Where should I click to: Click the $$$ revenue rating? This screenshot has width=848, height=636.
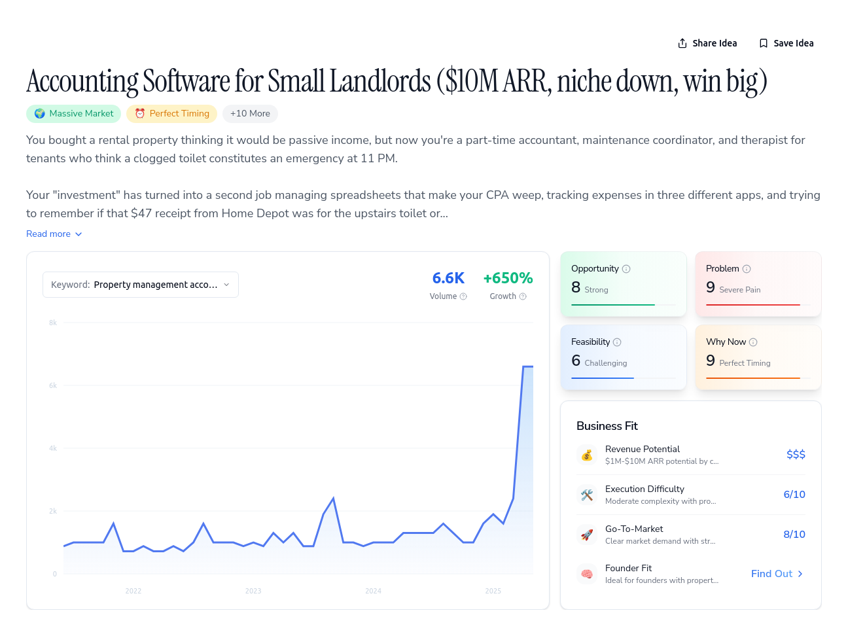click(x=796, y=455)
